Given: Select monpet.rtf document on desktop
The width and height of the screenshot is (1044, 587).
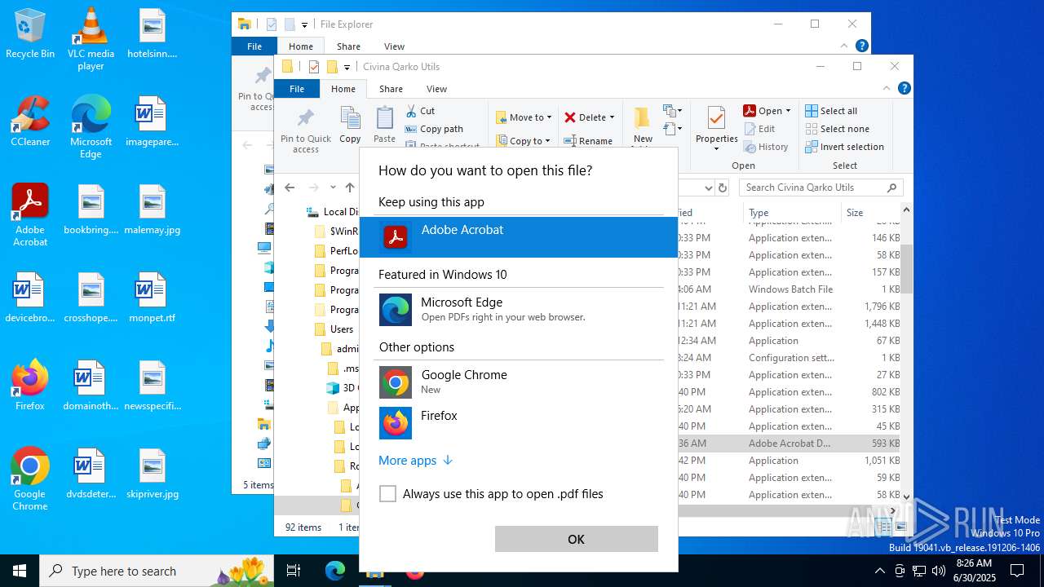Looking at the screenshot, I should pyautogui.click(x=153, y=298).
